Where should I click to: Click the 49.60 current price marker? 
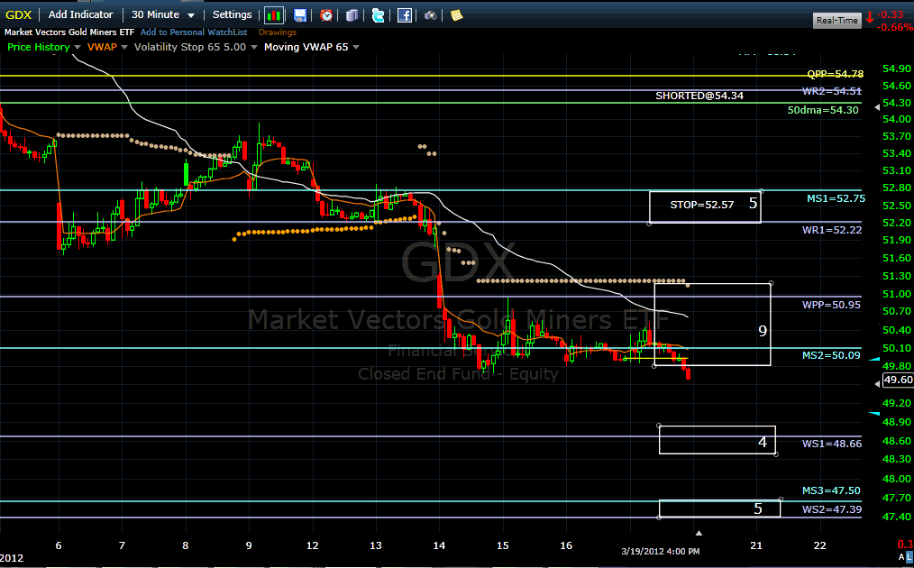897,380
